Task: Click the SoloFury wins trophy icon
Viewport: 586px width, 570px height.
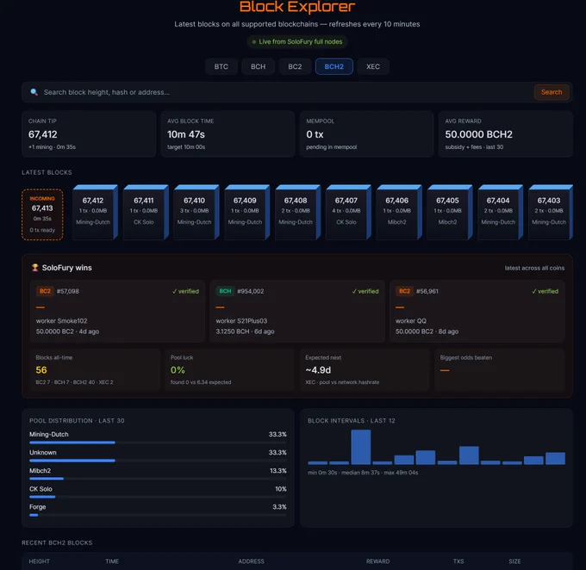Action: [x=34, y=268]
